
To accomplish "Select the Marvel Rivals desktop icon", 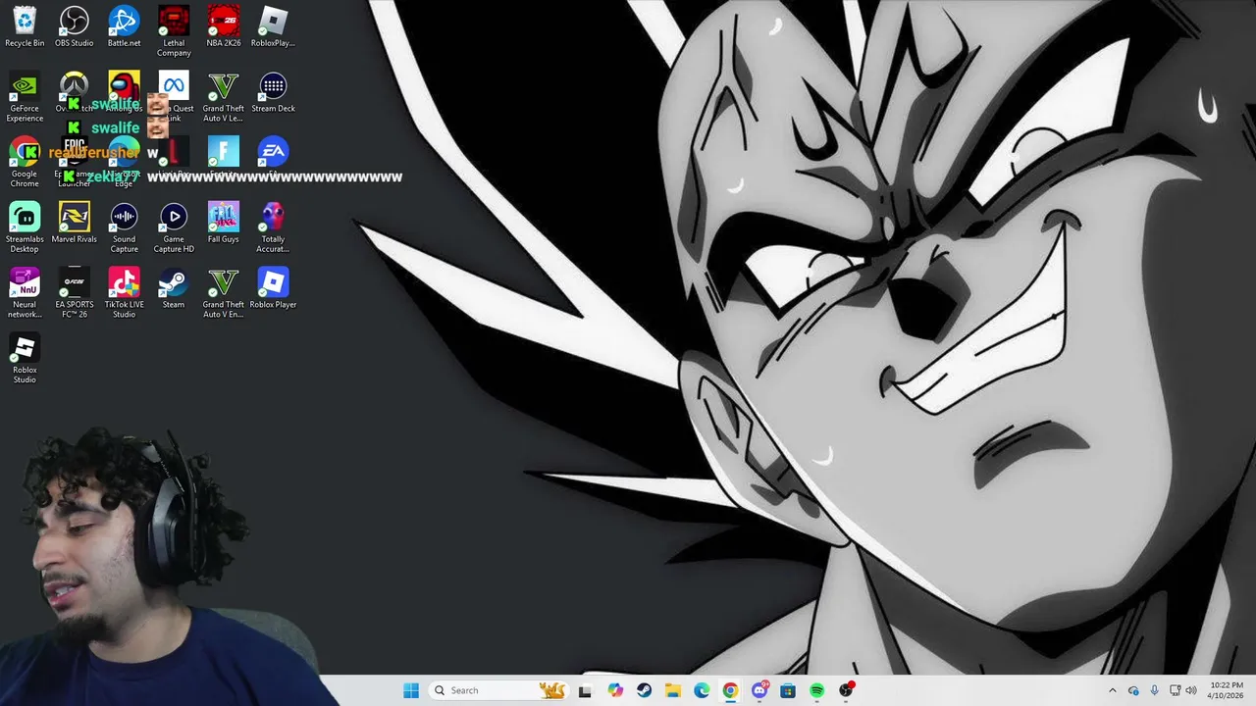I will coord(75,223).
